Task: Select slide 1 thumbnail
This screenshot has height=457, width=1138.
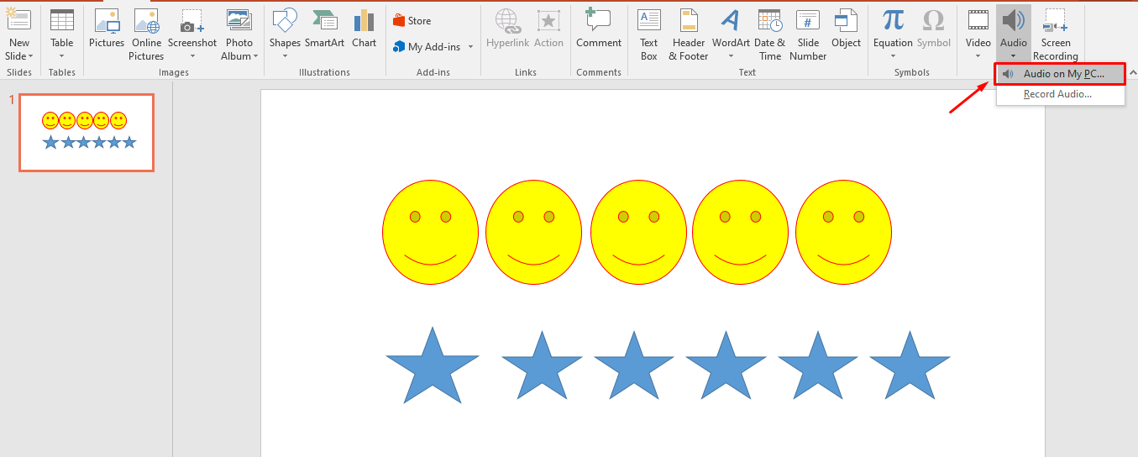Action: pyautogui.click(x=87, y=133)
